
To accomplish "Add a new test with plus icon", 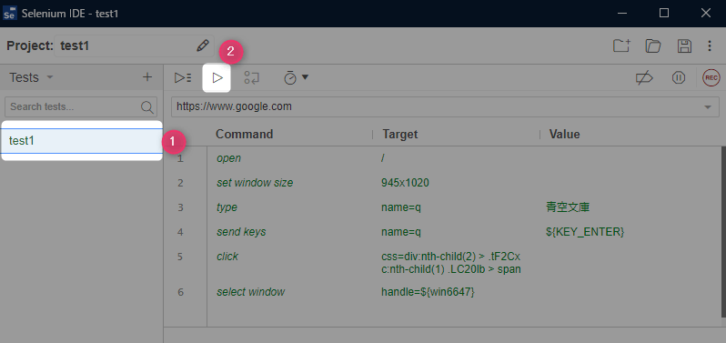I will (147, 77).
